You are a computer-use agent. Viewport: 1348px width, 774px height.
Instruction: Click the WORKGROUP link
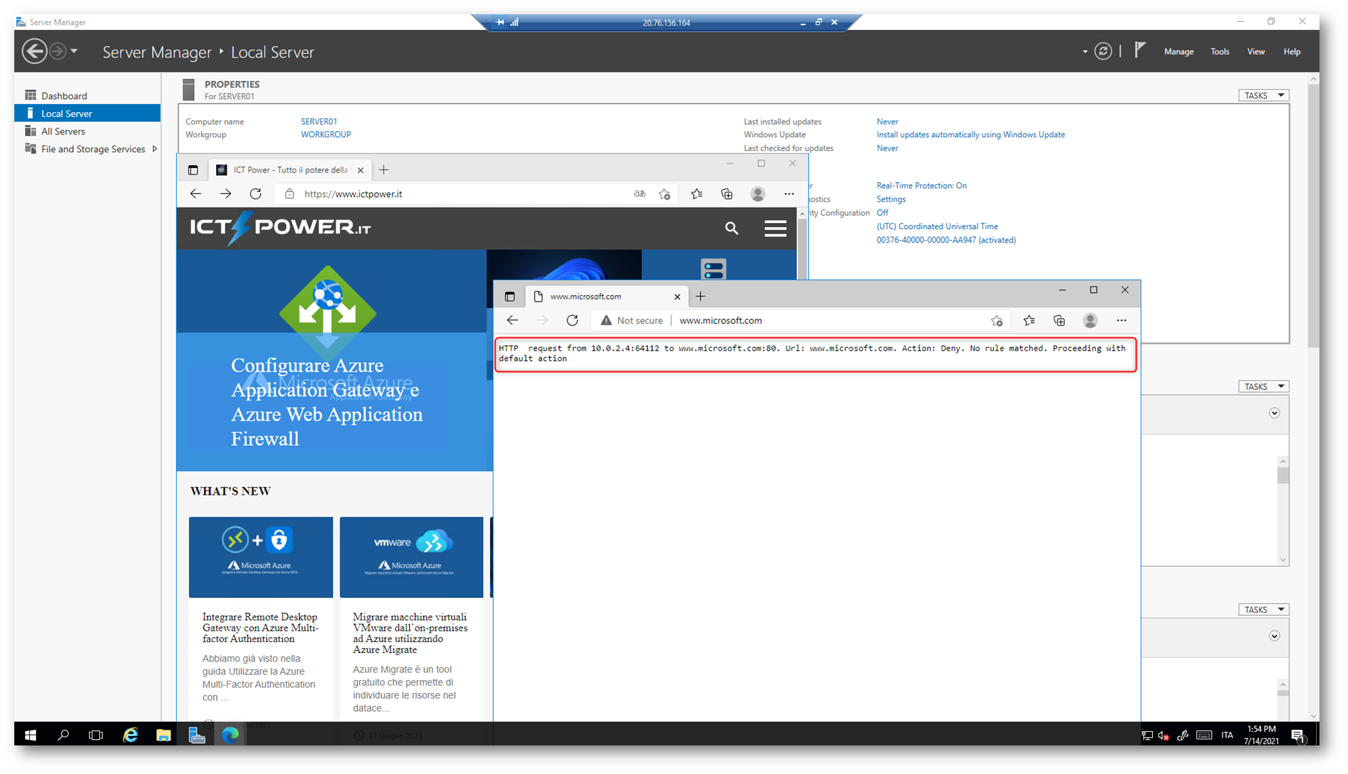point(325,135)
